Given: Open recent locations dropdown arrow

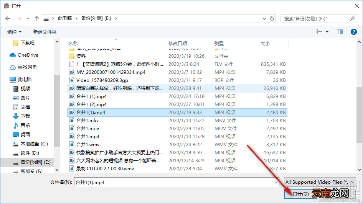Looking at the screenshot, I should [28, 18].
